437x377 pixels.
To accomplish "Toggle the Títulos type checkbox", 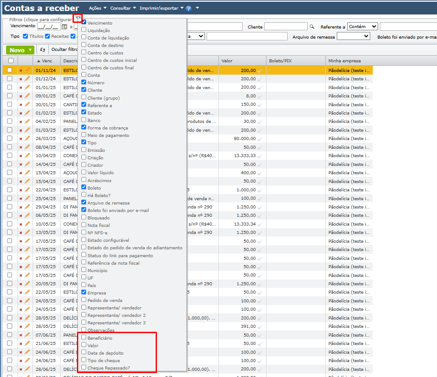I will 25,36.
